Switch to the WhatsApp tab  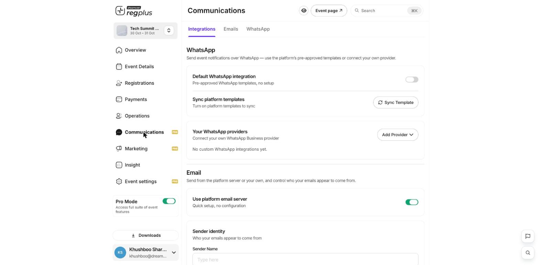(258, 29)
